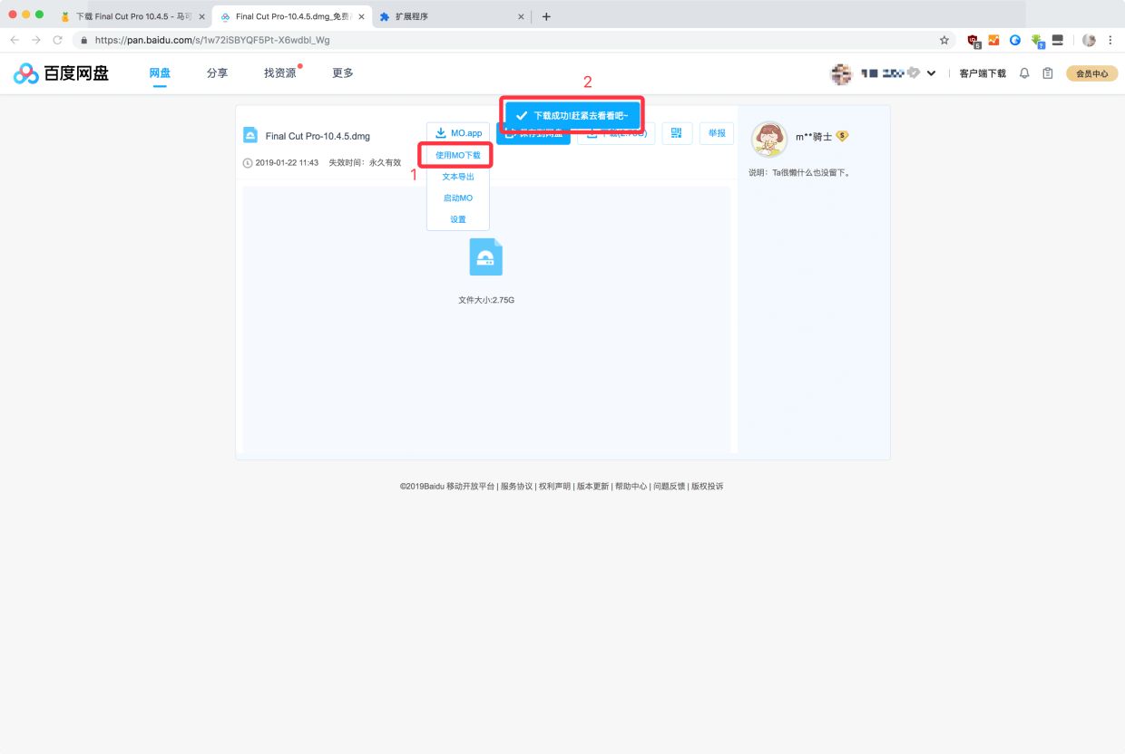Click the Chrome profile avatar

coord(1090,40)
